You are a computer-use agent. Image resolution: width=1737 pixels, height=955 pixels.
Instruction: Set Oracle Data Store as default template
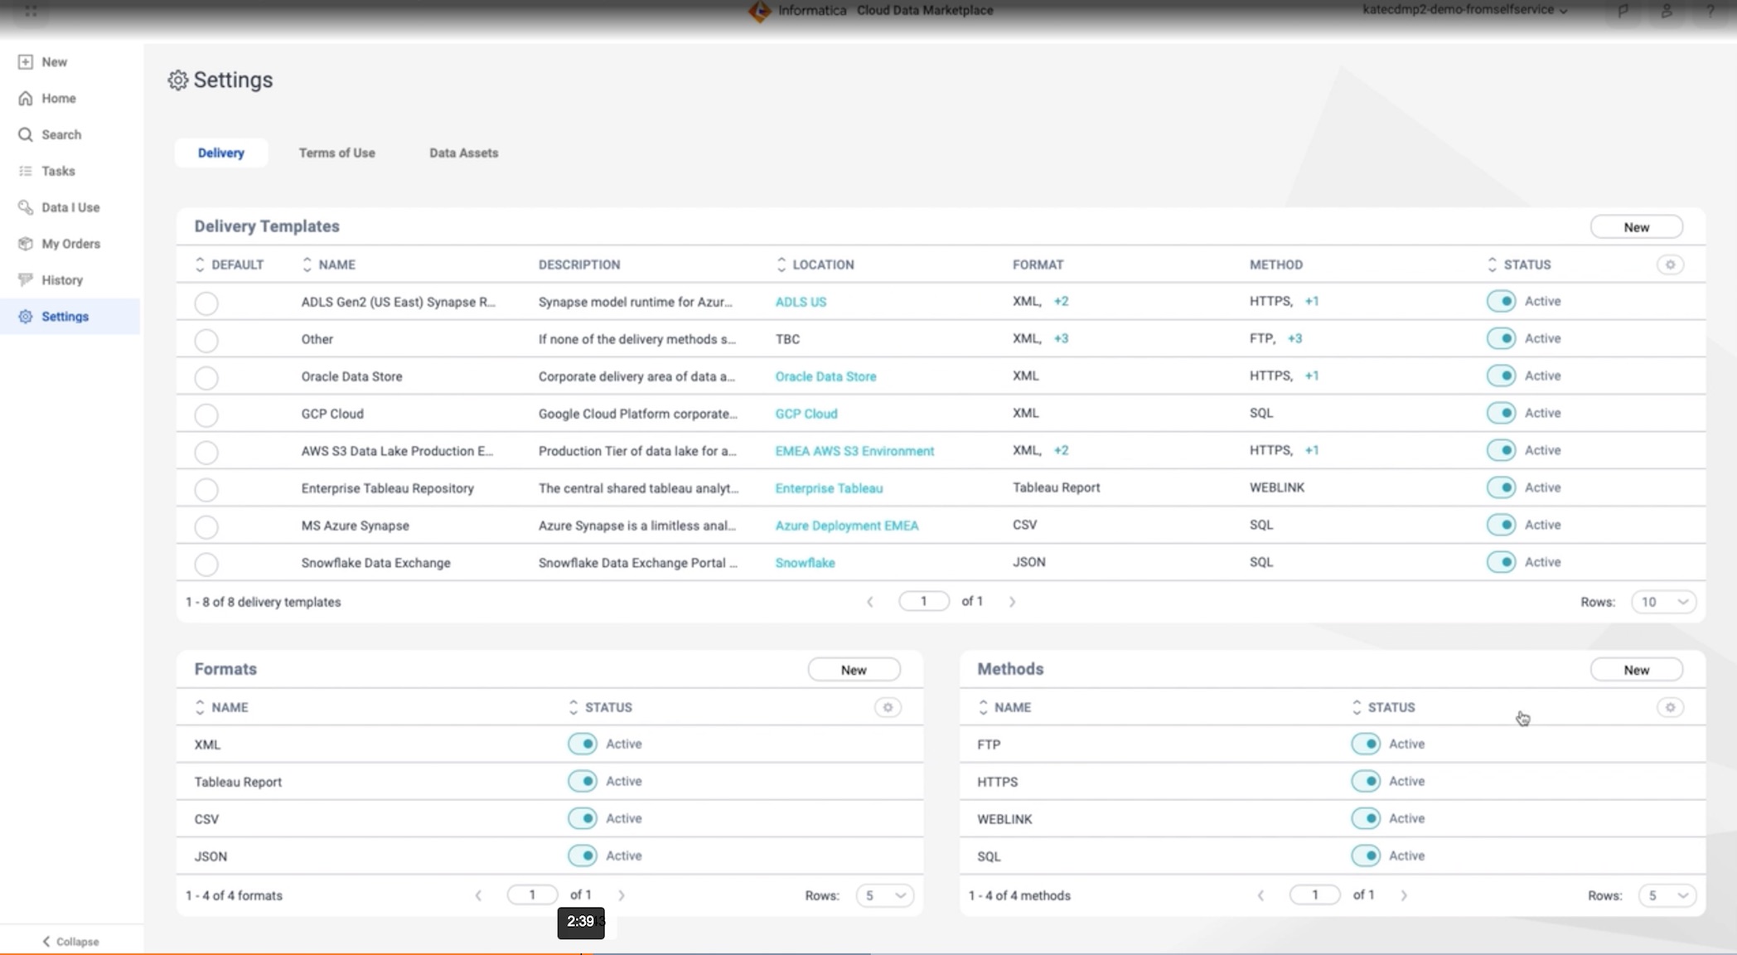point(206,378)
